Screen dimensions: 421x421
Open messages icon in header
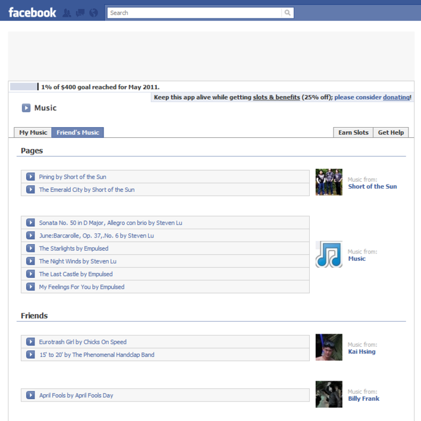coord(80,12)
